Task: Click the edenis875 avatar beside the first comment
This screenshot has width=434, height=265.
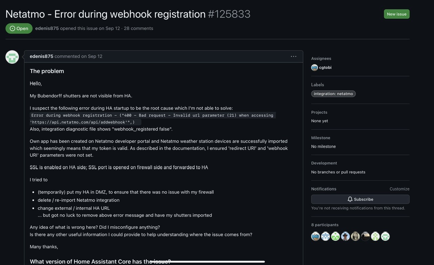Action: coord(12,57)
